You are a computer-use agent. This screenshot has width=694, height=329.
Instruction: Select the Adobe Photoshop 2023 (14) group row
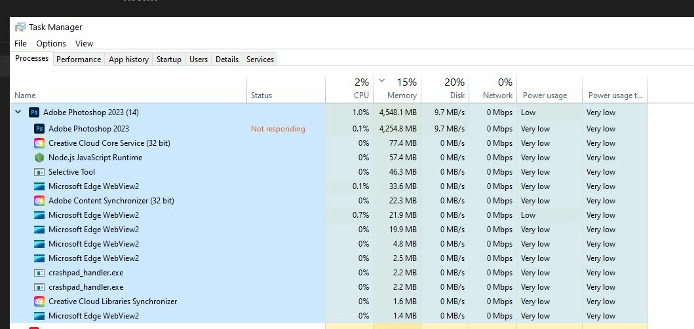click(x=329, y=112)
